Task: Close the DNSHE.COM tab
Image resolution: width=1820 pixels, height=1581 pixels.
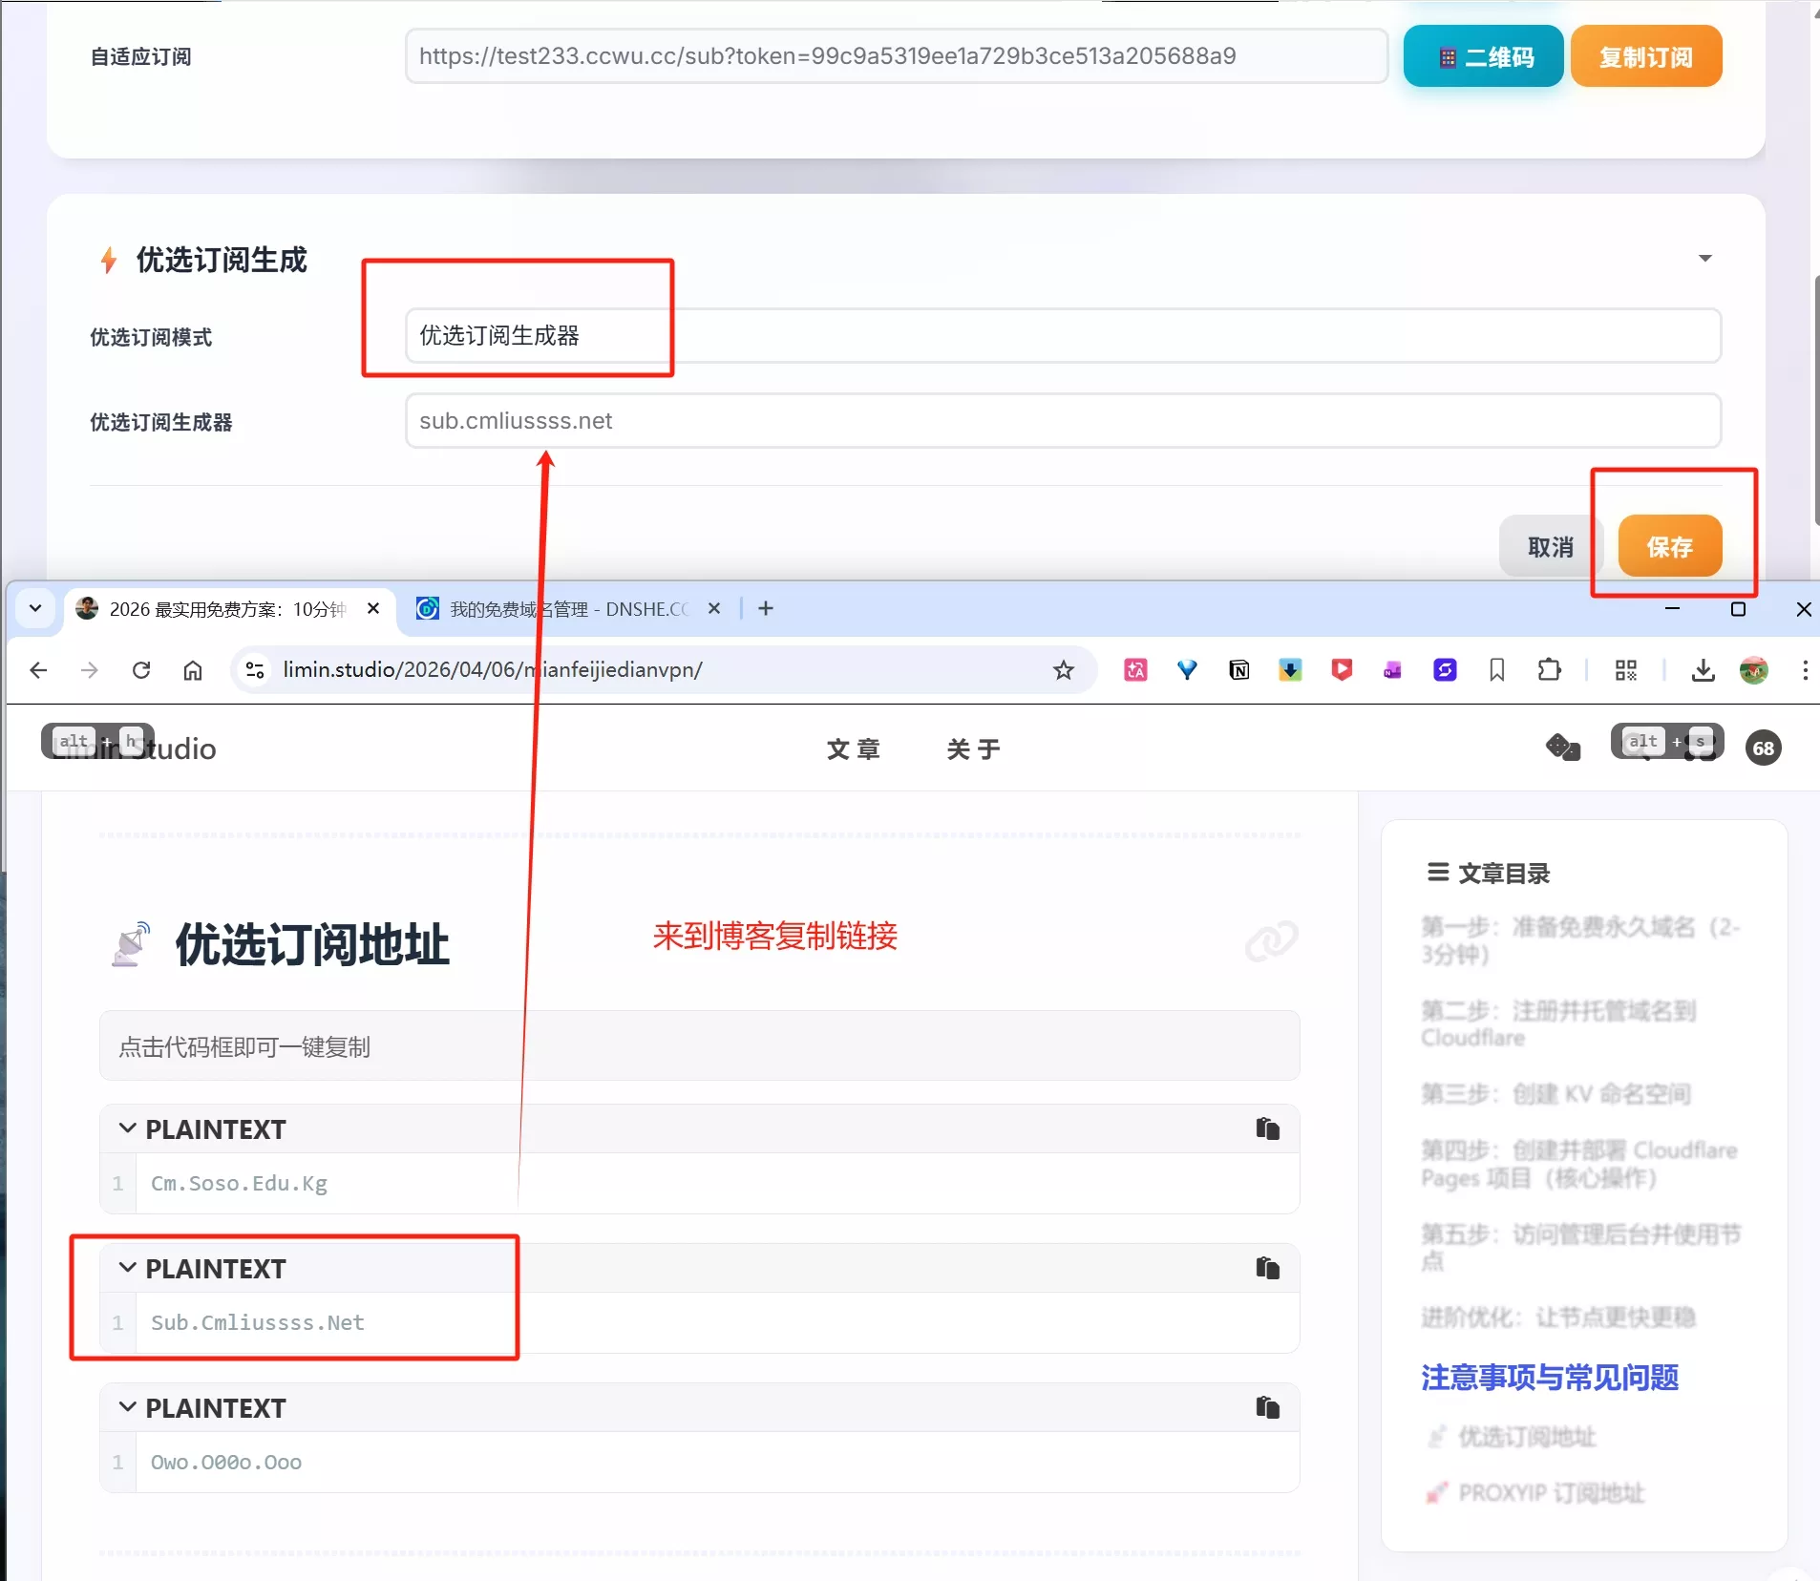Action: point(713,608)
